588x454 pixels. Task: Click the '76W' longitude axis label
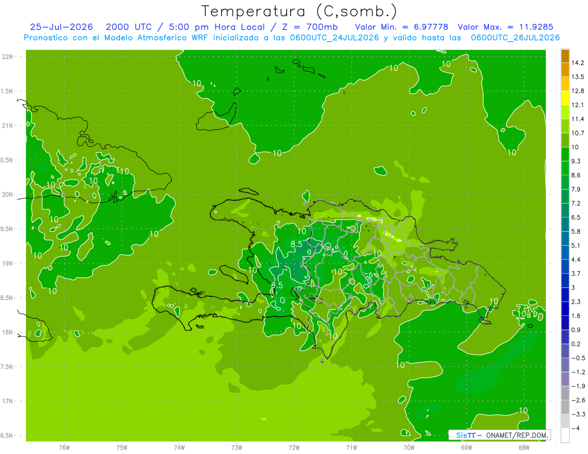64,448
